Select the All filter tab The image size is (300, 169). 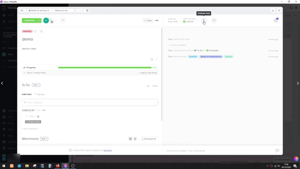[148, 86]
